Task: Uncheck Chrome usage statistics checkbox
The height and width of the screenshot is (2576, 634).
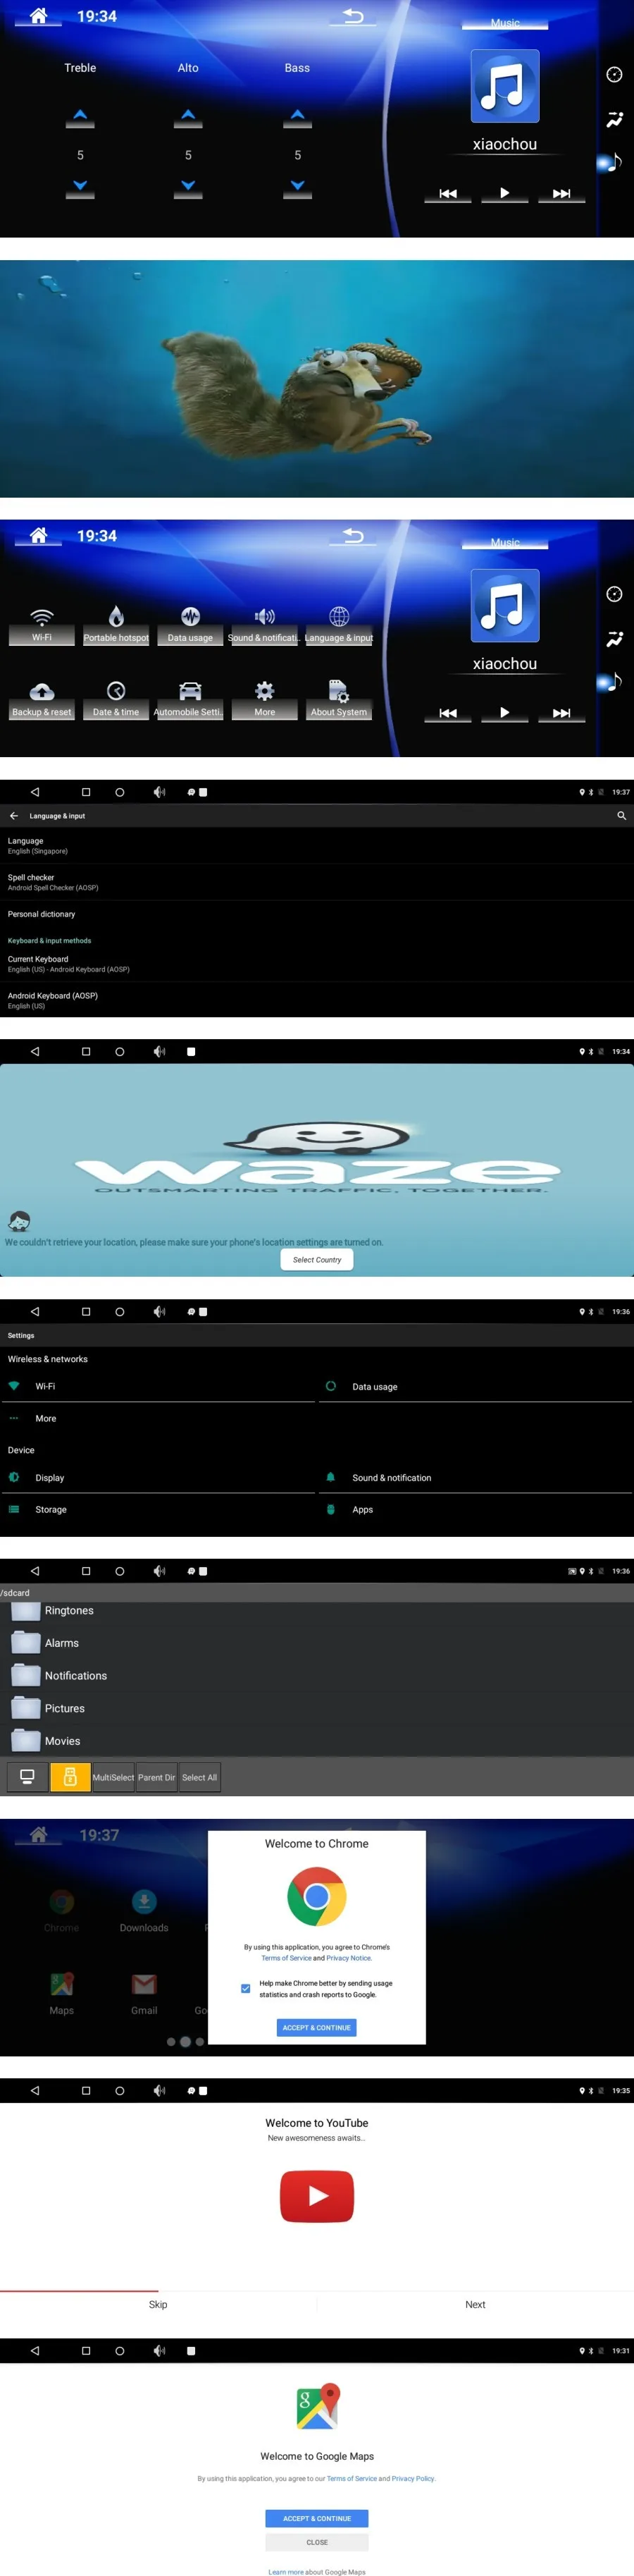Action: point(246,1988)
